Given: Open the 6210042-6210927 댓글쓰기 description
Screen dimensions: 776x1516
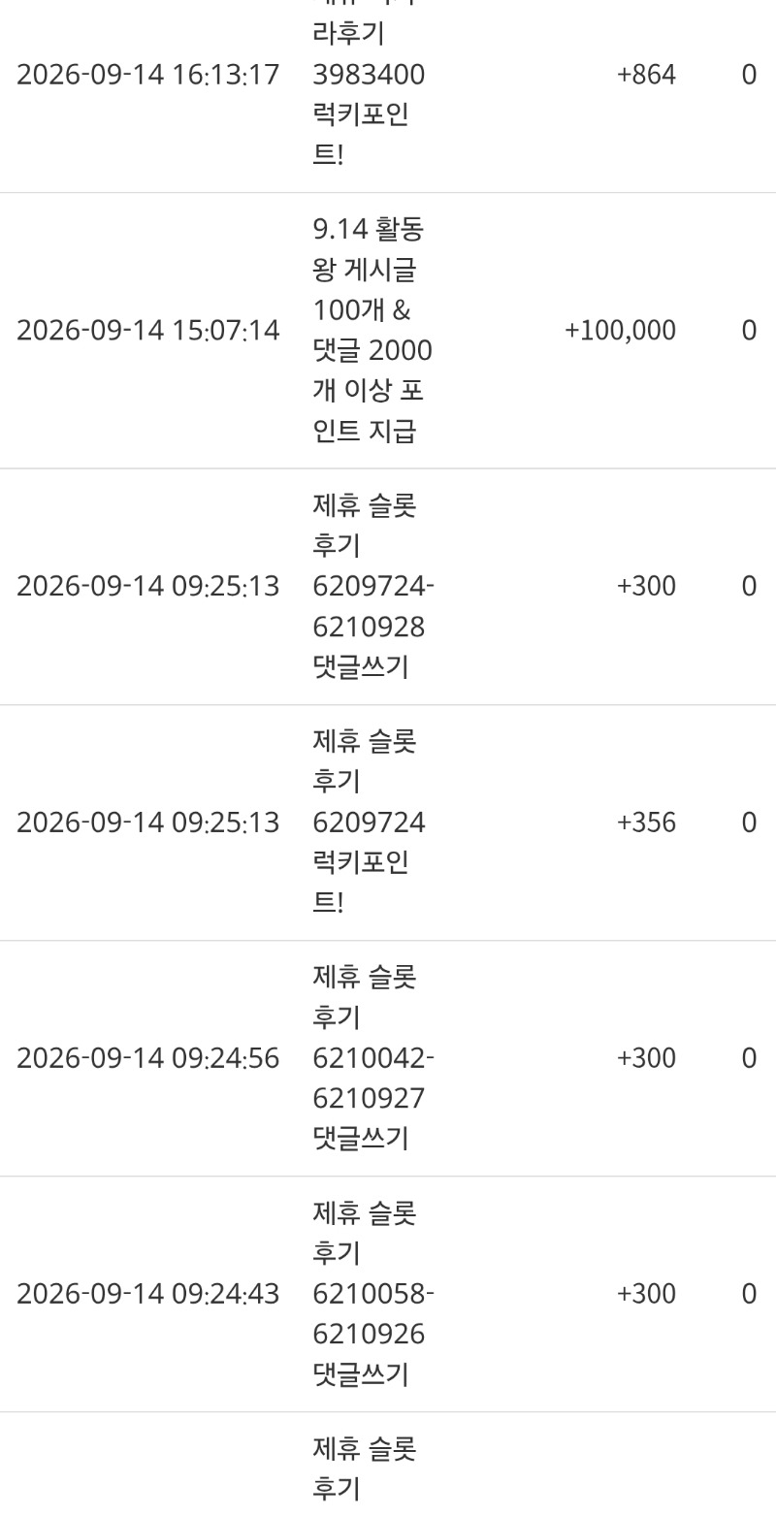Looking at the screenshot, I should (x=373, y=1058).
